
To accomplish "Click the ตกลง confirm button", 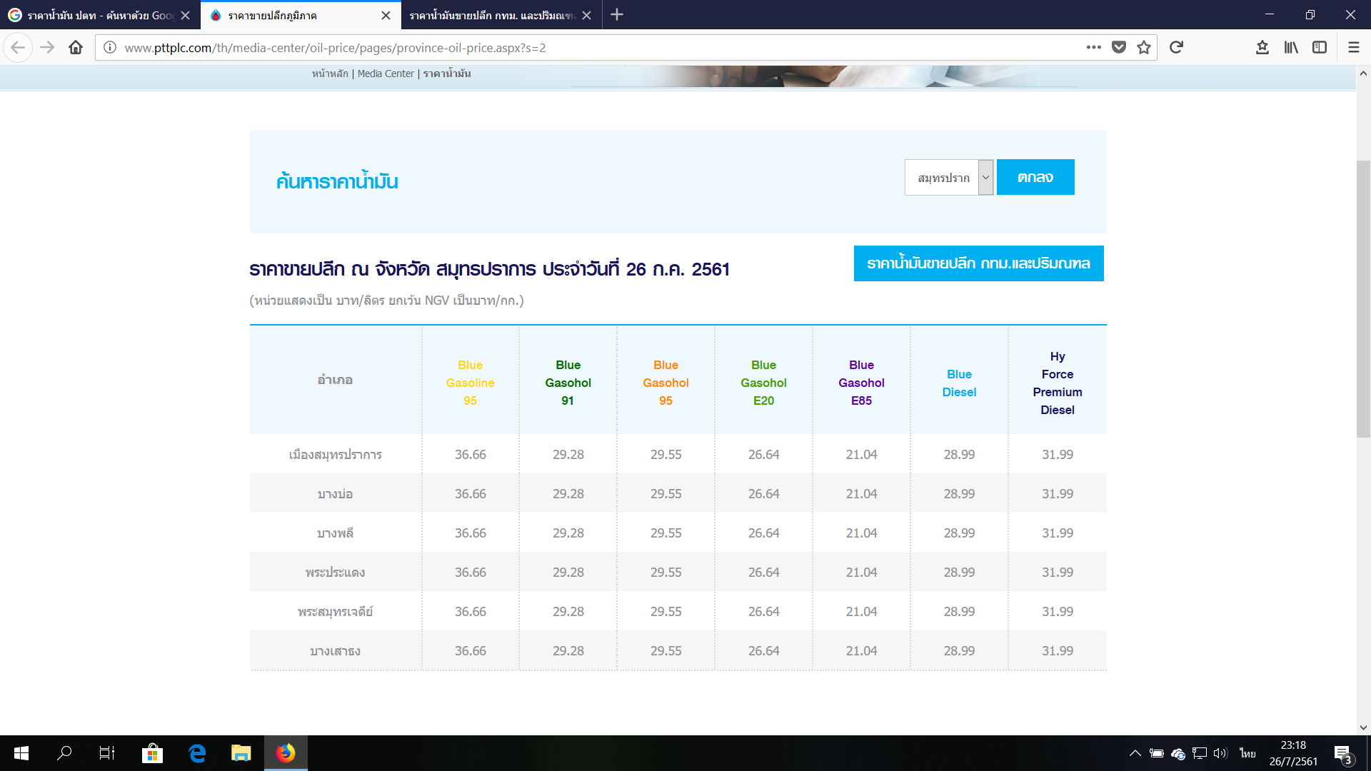I will 1035,177.
